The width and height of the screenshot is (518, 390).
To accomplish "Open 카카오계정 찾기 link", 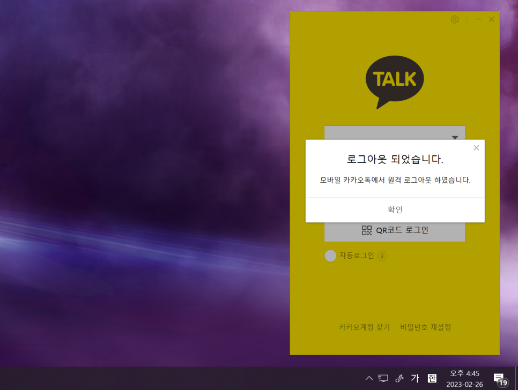I will click(364, 327).
